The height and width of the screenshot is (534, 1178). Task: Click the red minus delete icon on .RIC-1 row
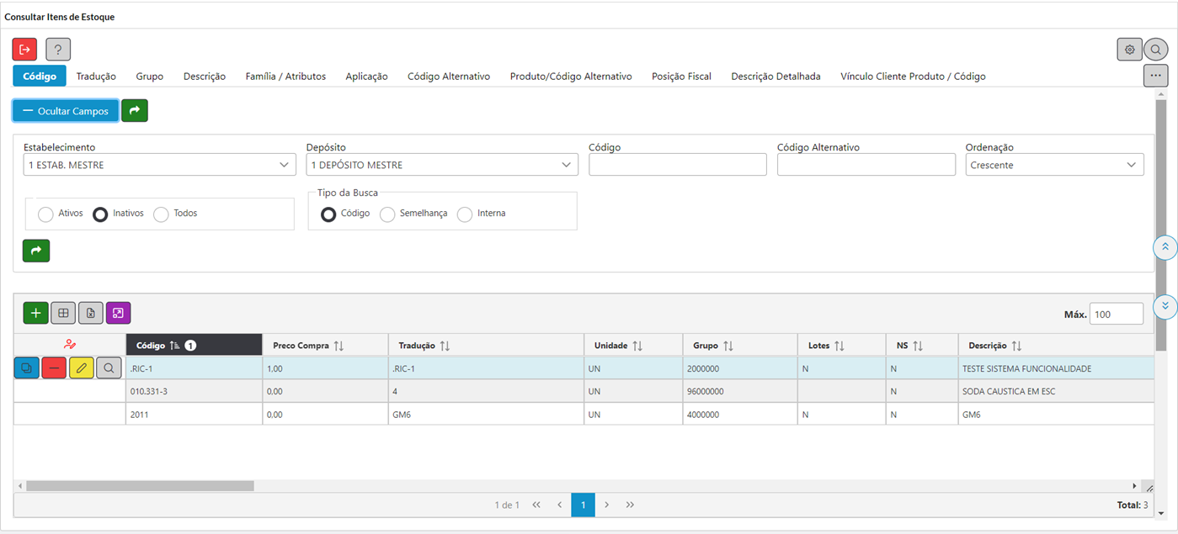tap(55, 367)
